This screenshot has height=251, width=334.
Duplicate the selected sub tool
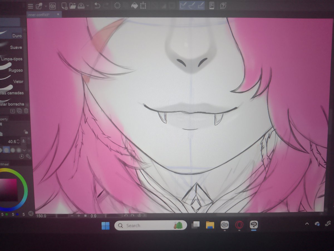19,111
